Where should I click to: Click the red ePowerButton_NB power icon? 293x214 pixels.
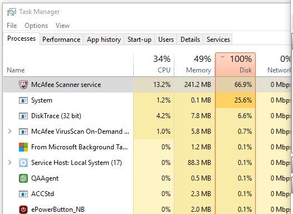(23, 210)
